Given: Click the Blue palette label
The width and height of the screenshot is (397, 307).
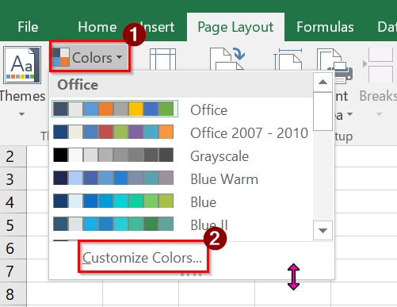Looking at the screenshot, I should [203, 202].
